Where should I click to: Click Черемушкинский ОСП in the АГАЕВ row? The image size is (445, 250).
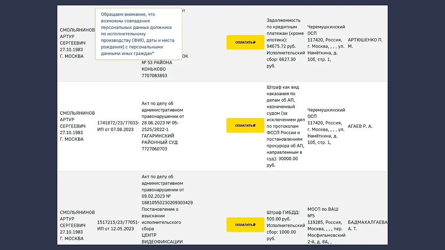(x=326, y=126)
